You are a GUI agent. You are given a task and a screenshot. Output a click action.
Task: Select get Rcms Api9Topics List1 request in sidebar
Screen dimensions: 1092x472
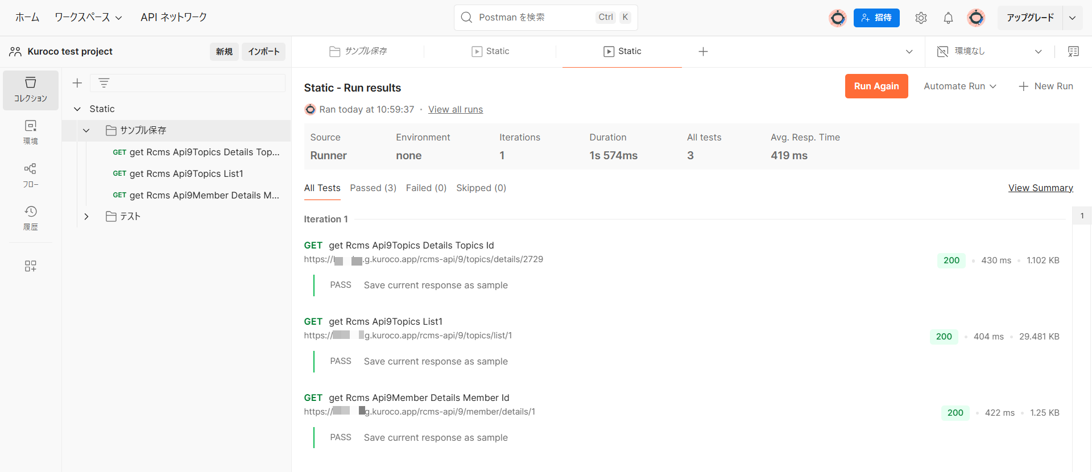coord(186,174)
